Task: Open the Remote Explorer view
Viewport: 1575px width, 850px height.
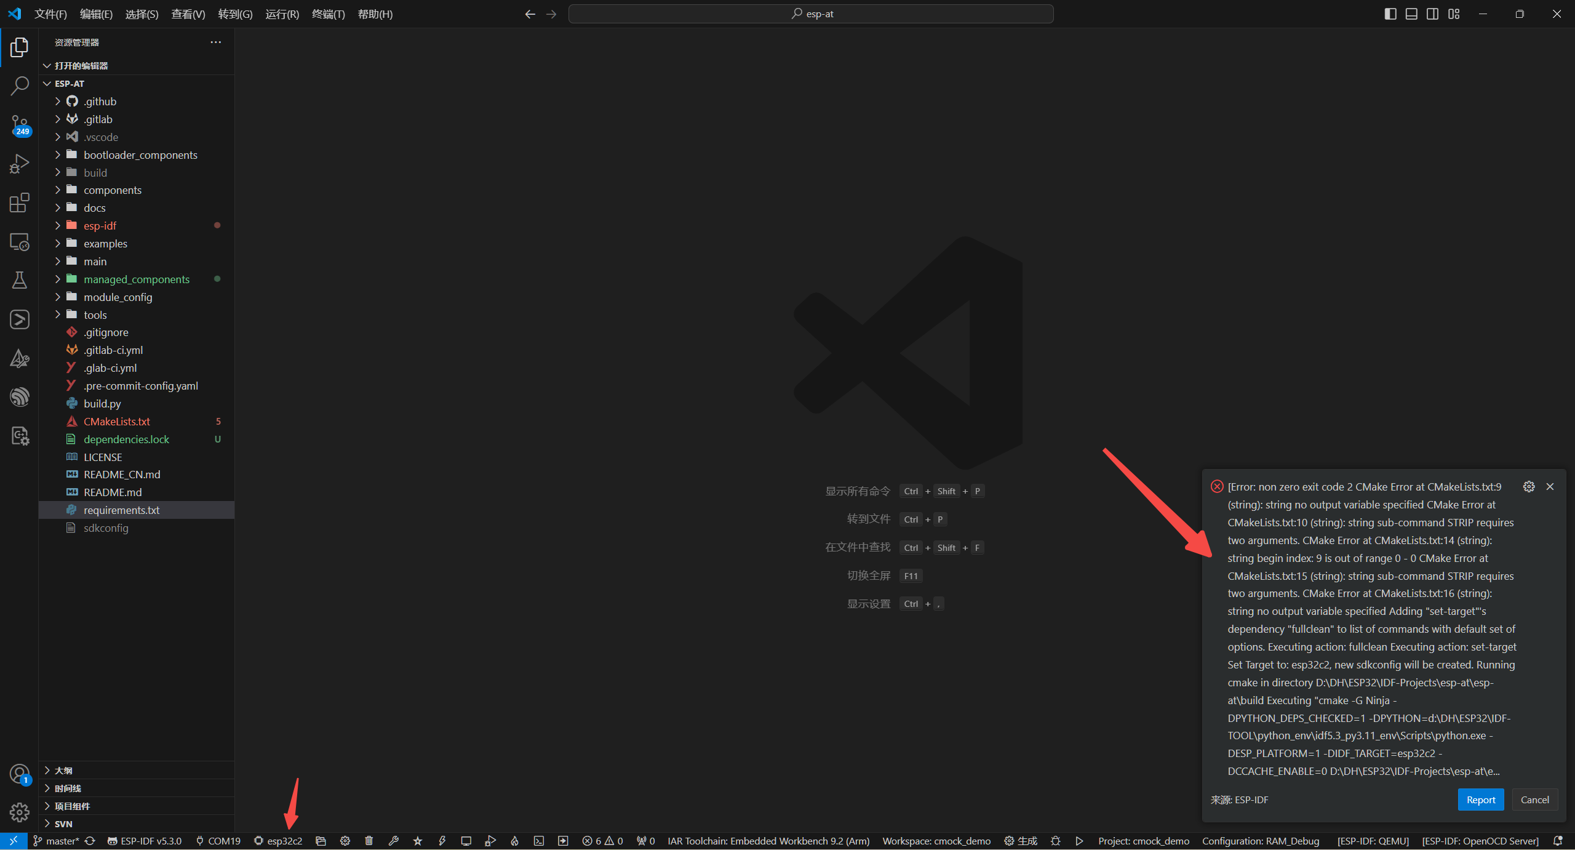Action: (19, 242)
